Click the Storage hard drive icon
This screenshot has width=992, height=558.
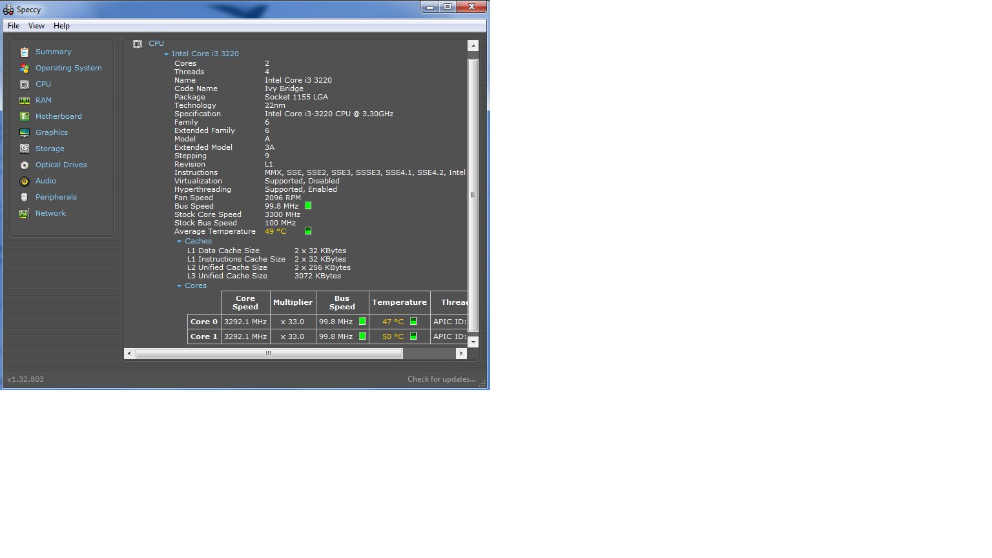click(x=25, y=149)
